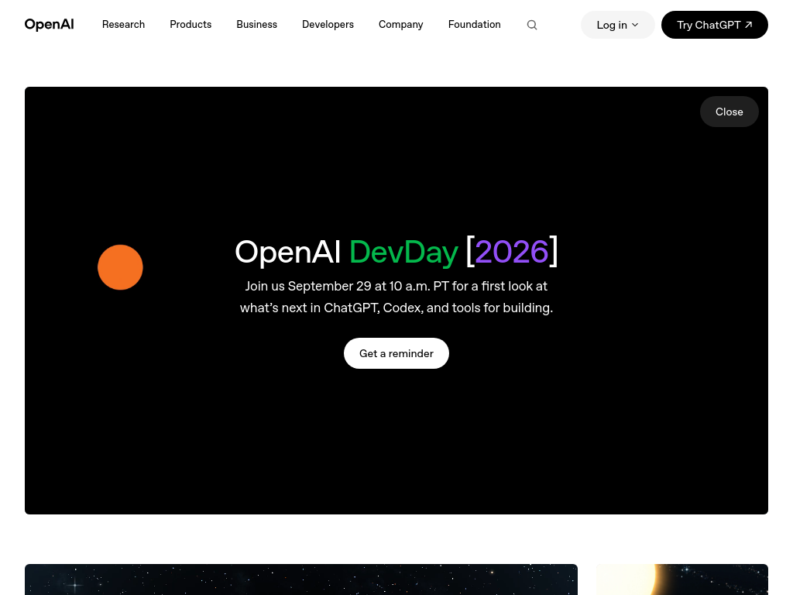The height and width of the screenshot is (595, 793).
Task: Close the DevDay banner
Action: (x=729, y=112)
